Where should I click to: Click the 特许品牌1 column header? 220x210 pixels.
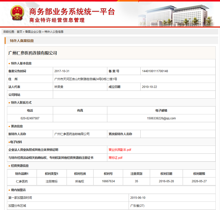[22, 174]
